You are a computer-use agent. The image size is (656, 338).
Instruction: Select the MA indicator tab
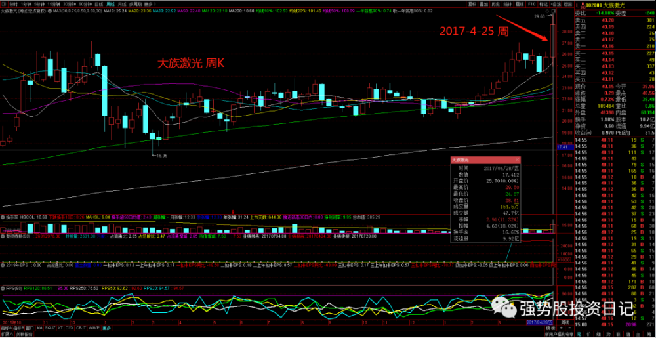tap(39, 328)
